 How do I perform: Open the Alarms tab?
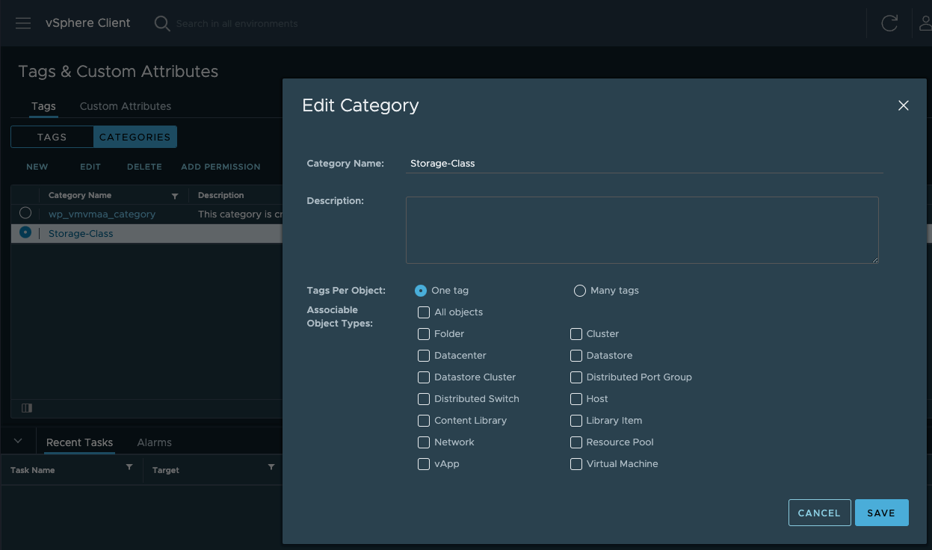tap(155, 442)
